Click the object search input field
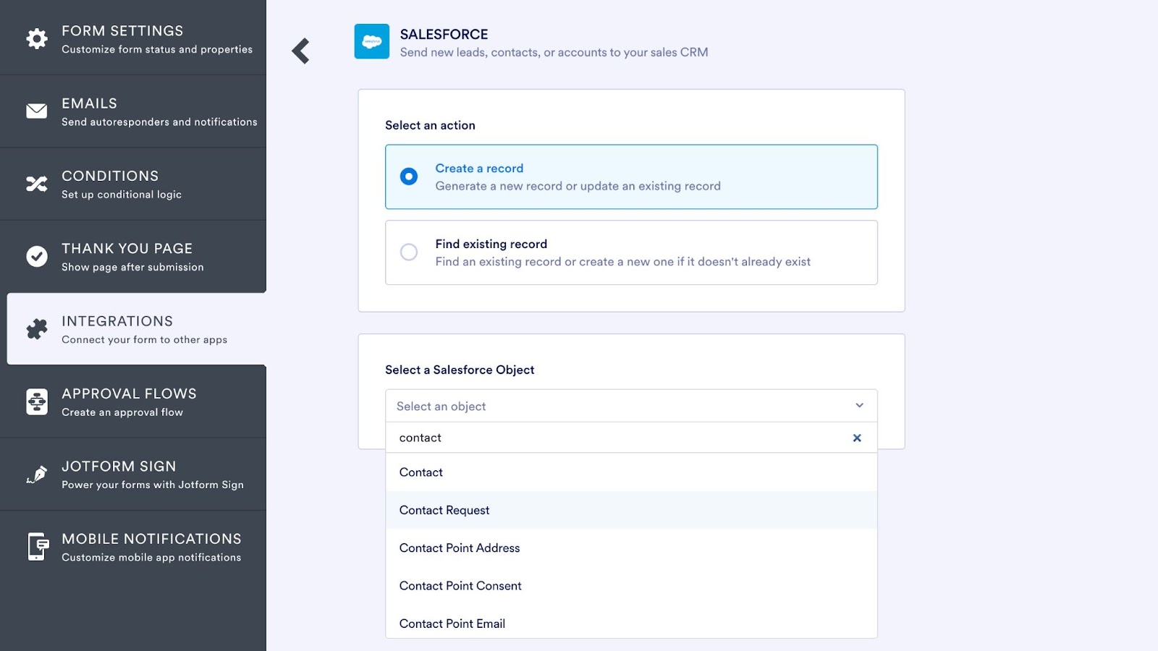Image resolution: width=1158 pixels, height=651 pixels. click(615, 438)
